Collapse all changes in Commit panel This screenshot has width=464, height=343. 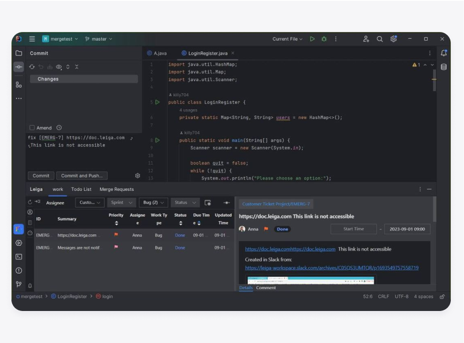click(77, 67)
